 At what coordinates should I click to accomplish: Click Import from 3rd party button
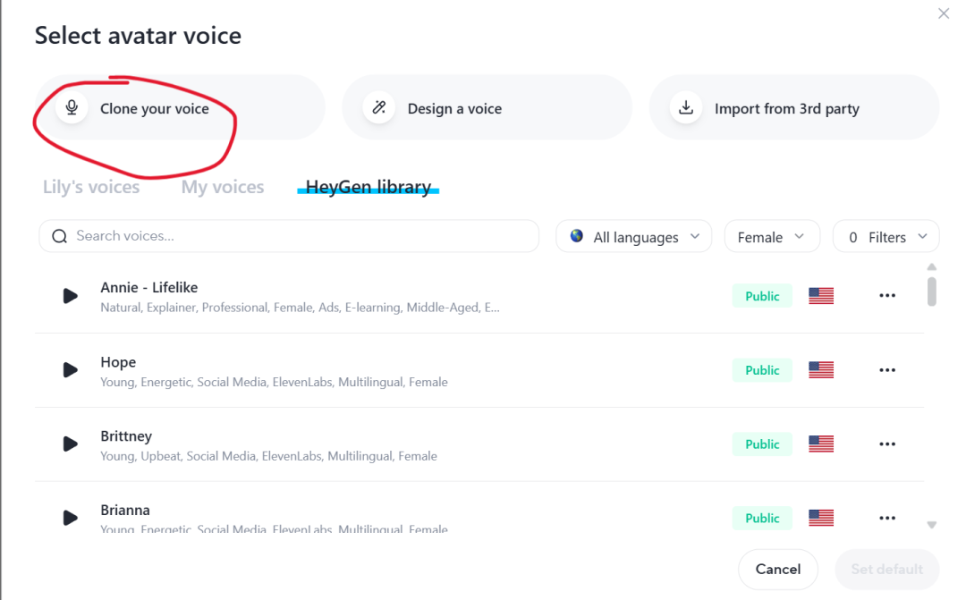[794, 108]
